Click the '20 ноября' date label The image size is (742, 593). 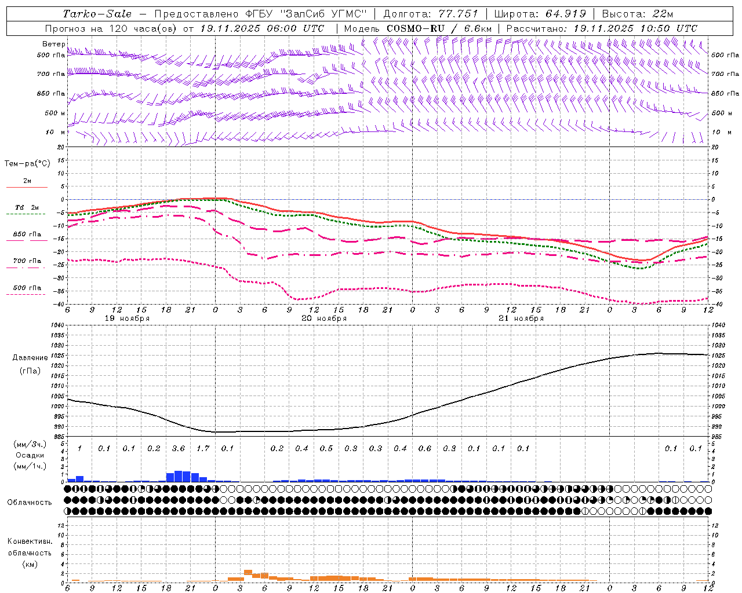(x=324, y=319)
